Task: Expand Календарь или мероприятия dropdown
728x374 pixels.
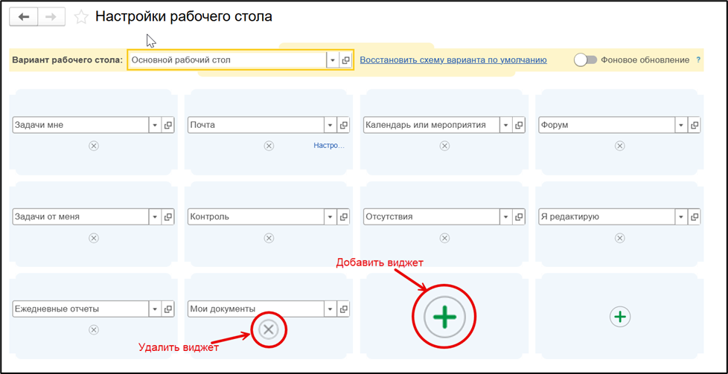Action: pos(505,125)
